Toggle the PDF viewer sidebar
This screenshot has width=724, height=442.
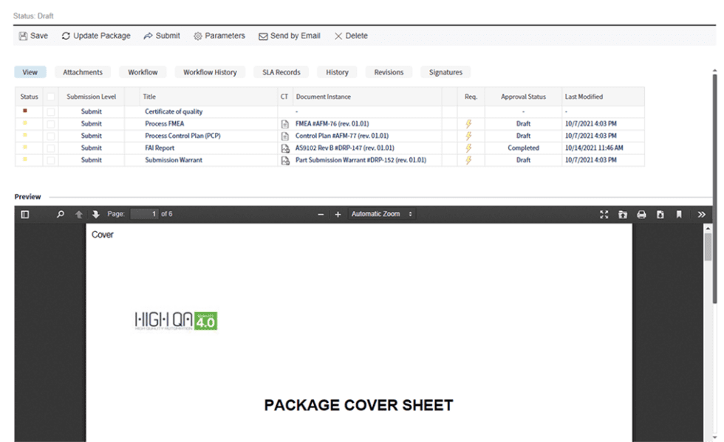click(24, 214)
